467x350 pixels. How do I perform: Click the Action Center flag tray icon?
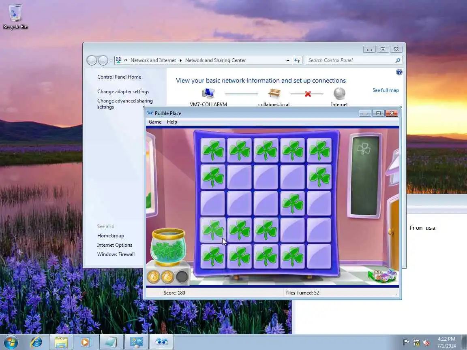coord(406,342)
